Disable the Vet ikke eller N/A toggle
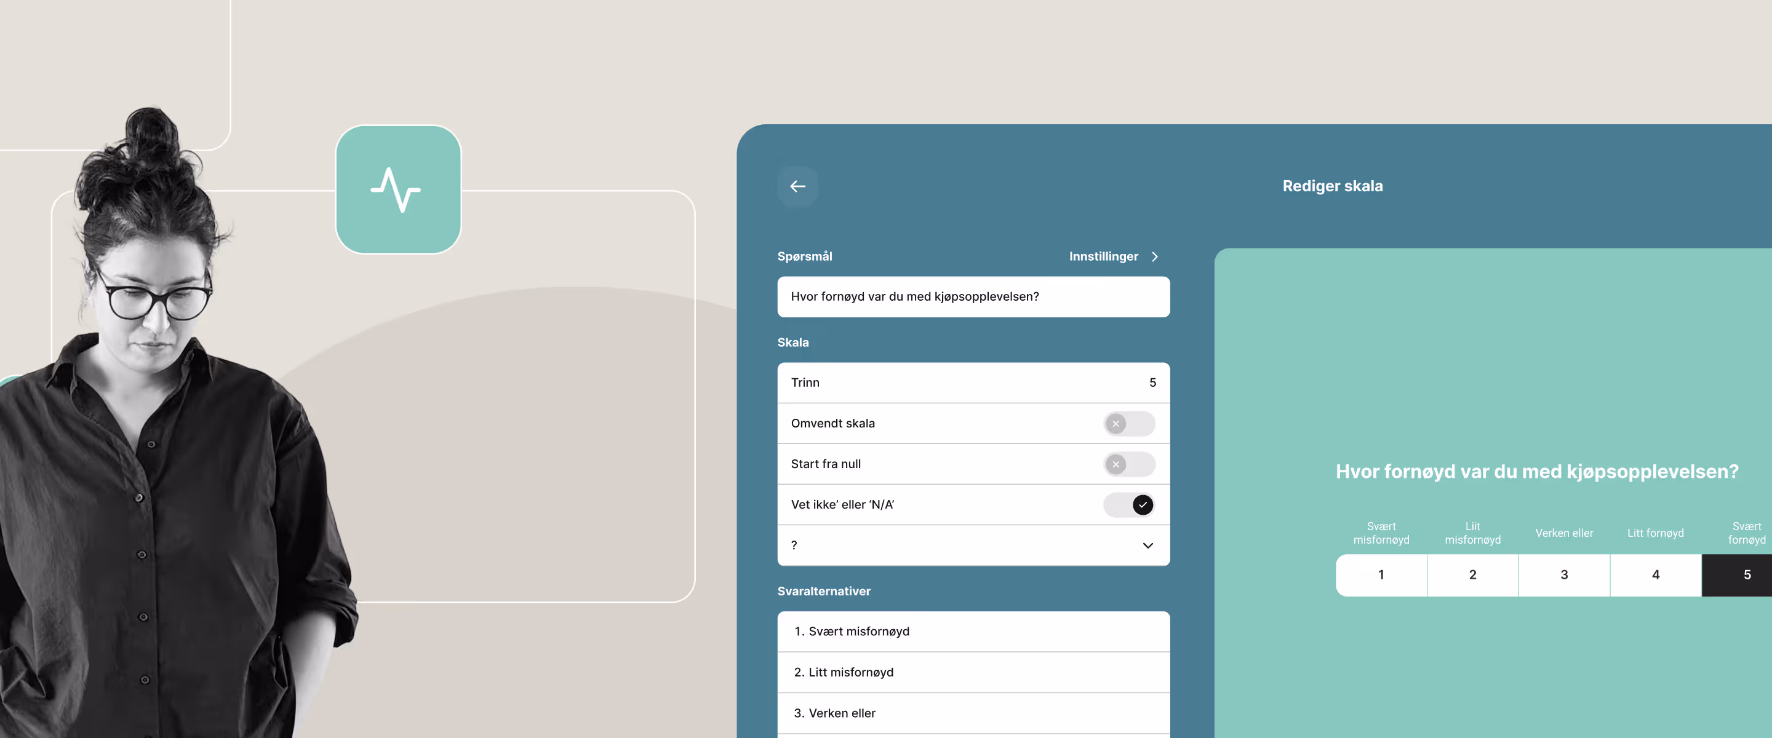 point(1128,505)
